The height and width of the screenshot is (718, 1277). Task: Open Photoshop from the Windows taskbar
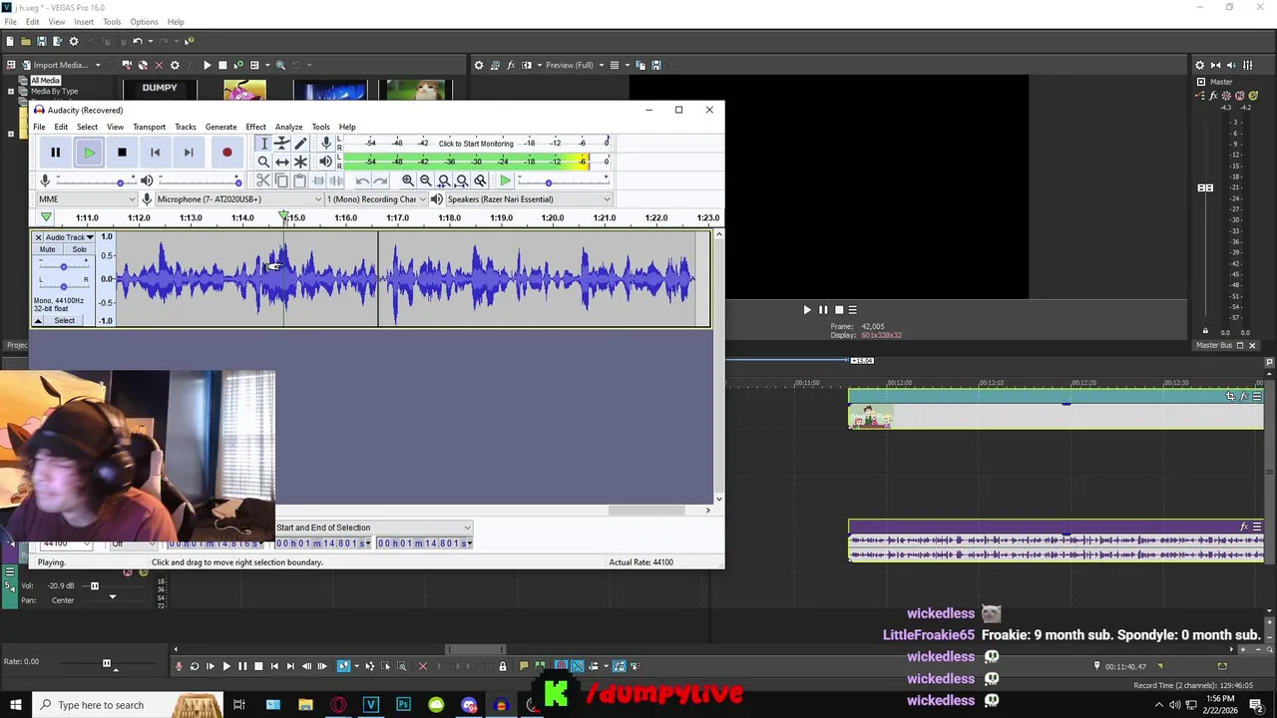(x=403, y=705)
